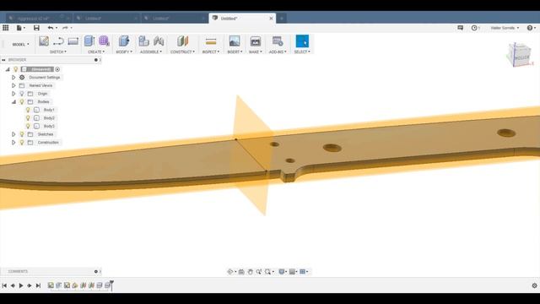The height and width of the screenshot is (304, 540).
Task: Expand the Origin folder
Action: point(13,94)
